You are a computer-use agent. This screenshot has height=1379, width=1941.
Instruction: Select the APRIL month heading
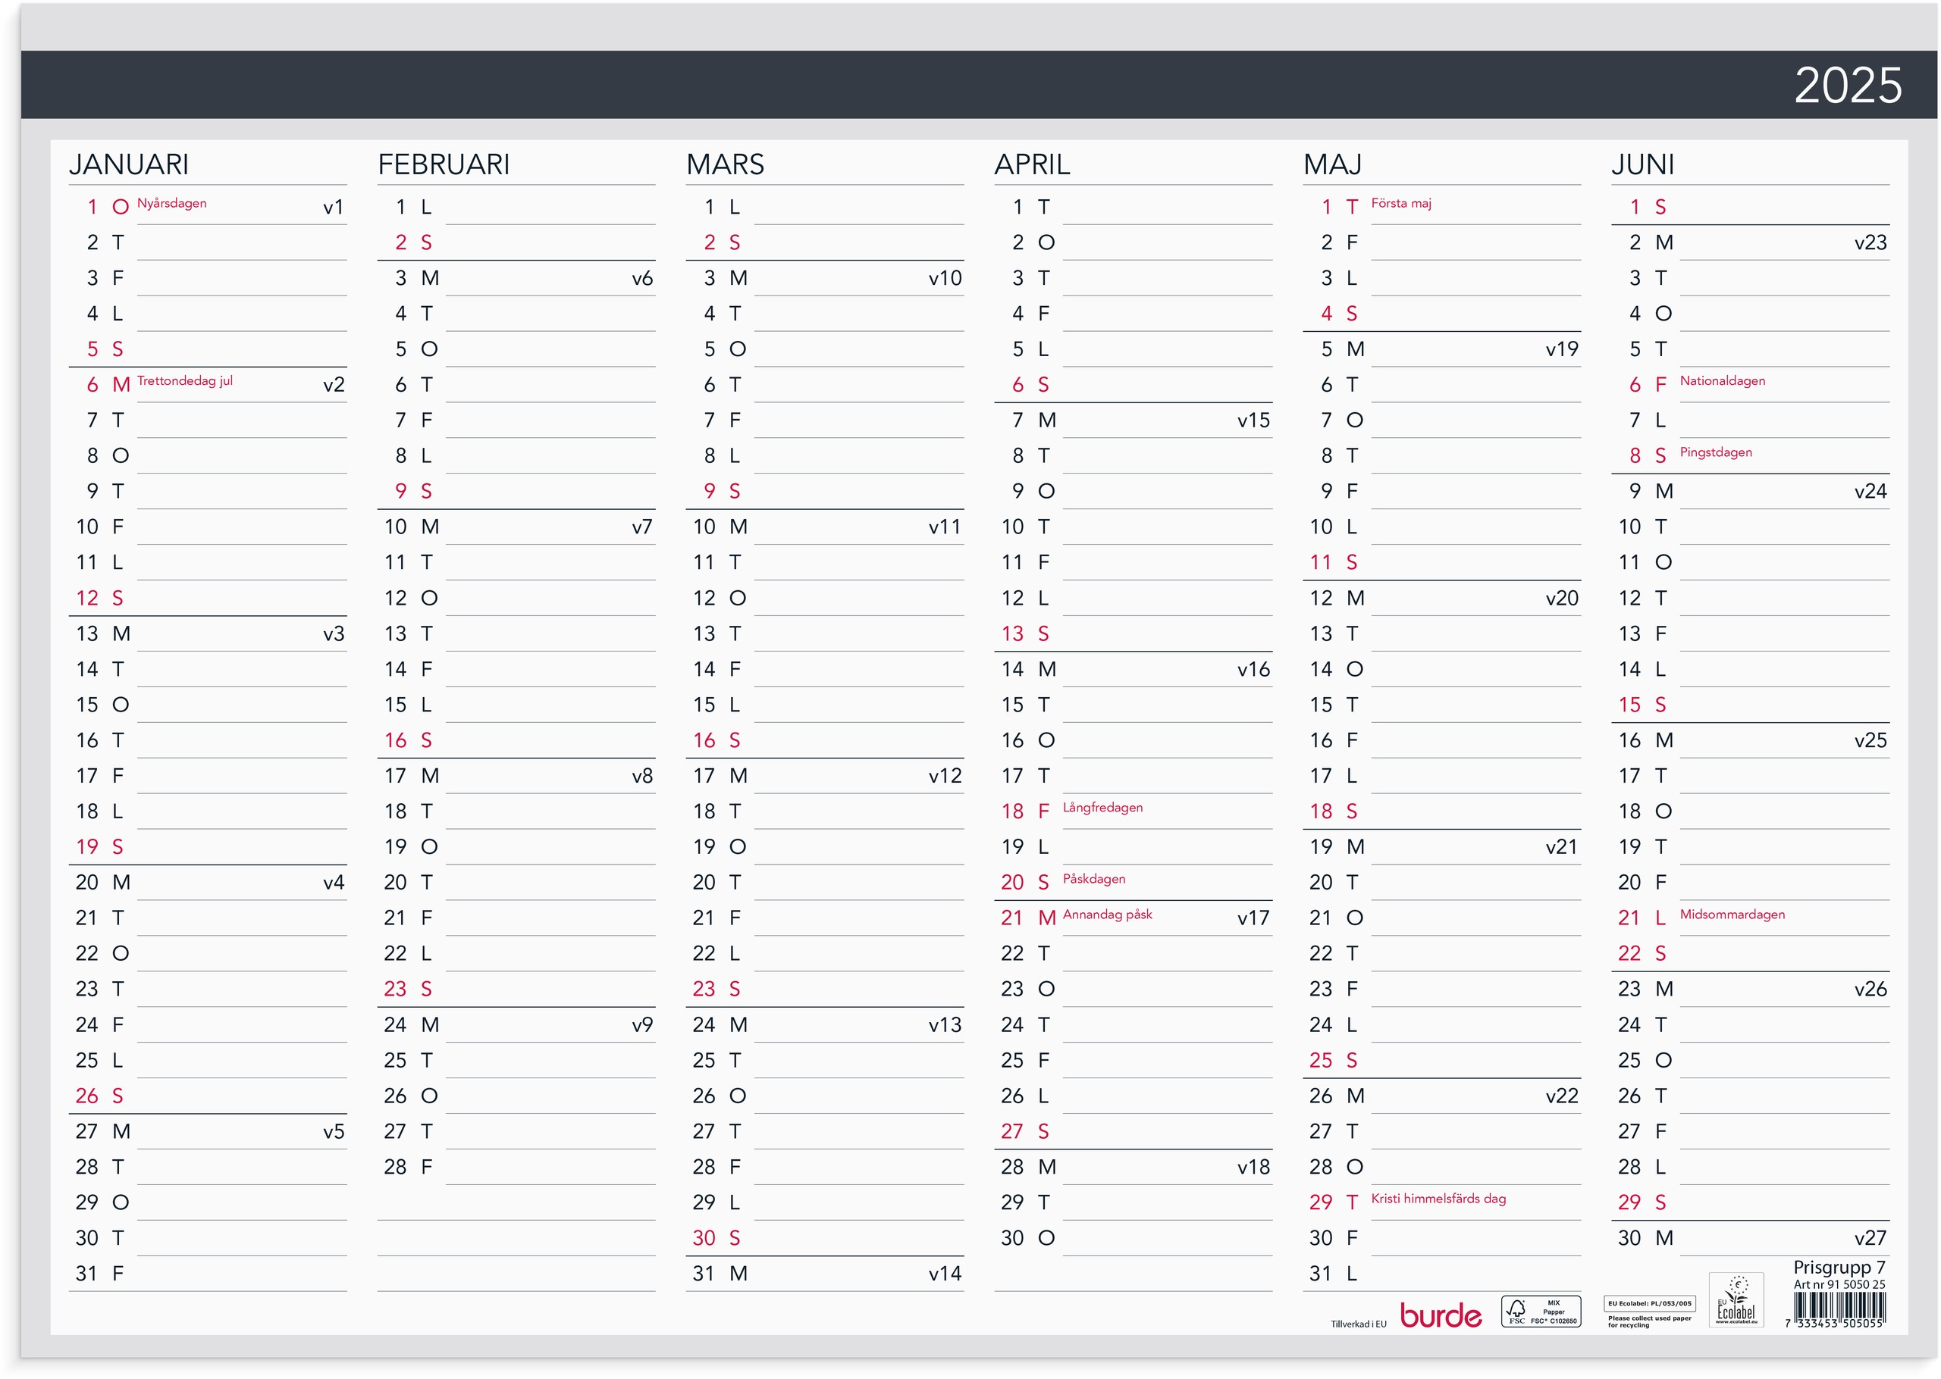1032,164
